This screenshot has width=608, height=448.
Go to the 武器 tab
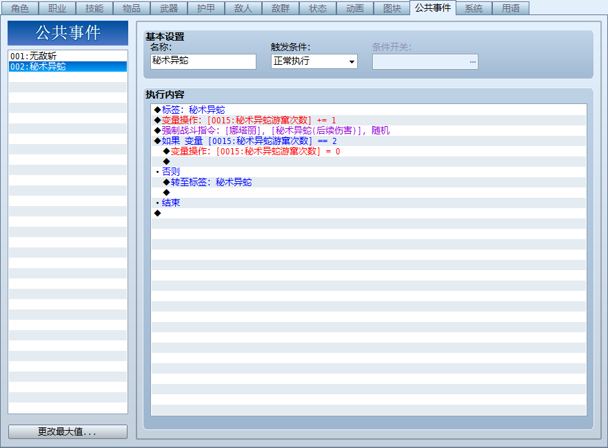(x=169, y=8)
